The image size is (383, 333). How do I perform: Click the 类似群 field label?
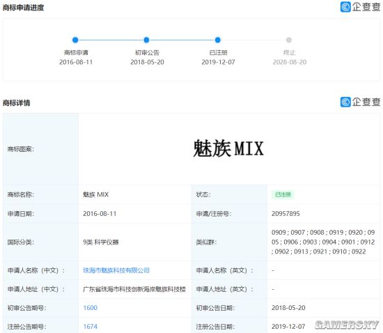click(206, 242)
